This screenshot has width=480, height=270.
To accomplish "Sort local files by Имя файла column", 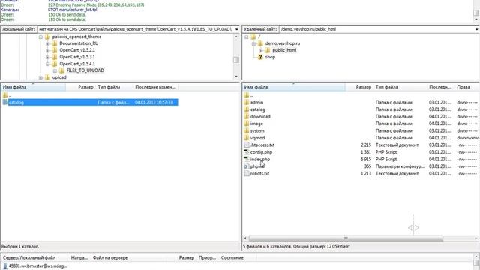I will (33, 87).
